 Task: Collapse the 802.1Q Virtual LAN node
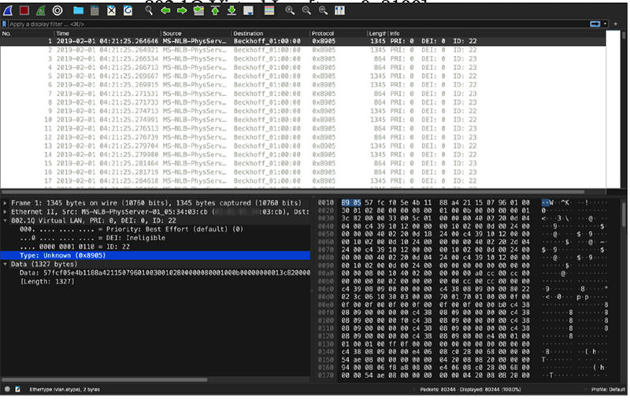[6, 221]
